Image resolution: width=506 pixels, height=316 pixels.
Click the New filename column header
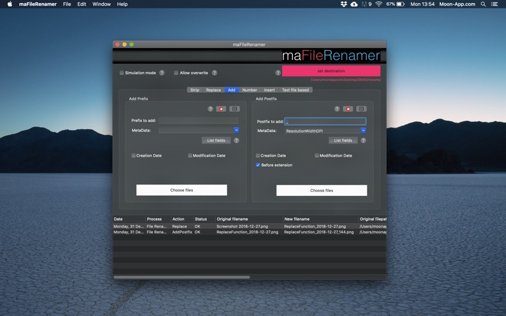(321, 219)
